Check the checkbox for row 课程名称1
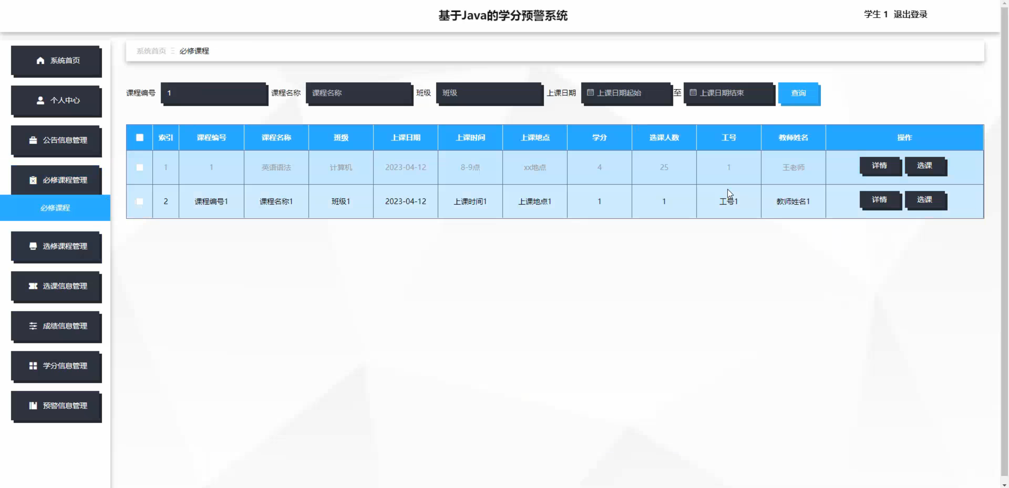The width and height of the screenshot is (1009, 488). (140, 201)
